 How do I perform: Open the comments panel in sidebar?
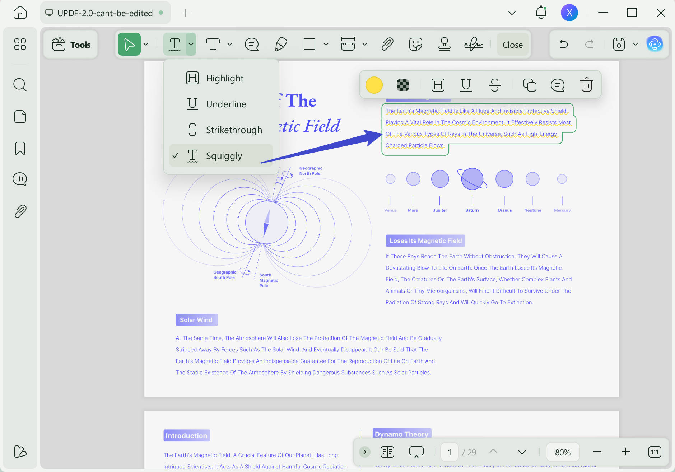point(20,179)
